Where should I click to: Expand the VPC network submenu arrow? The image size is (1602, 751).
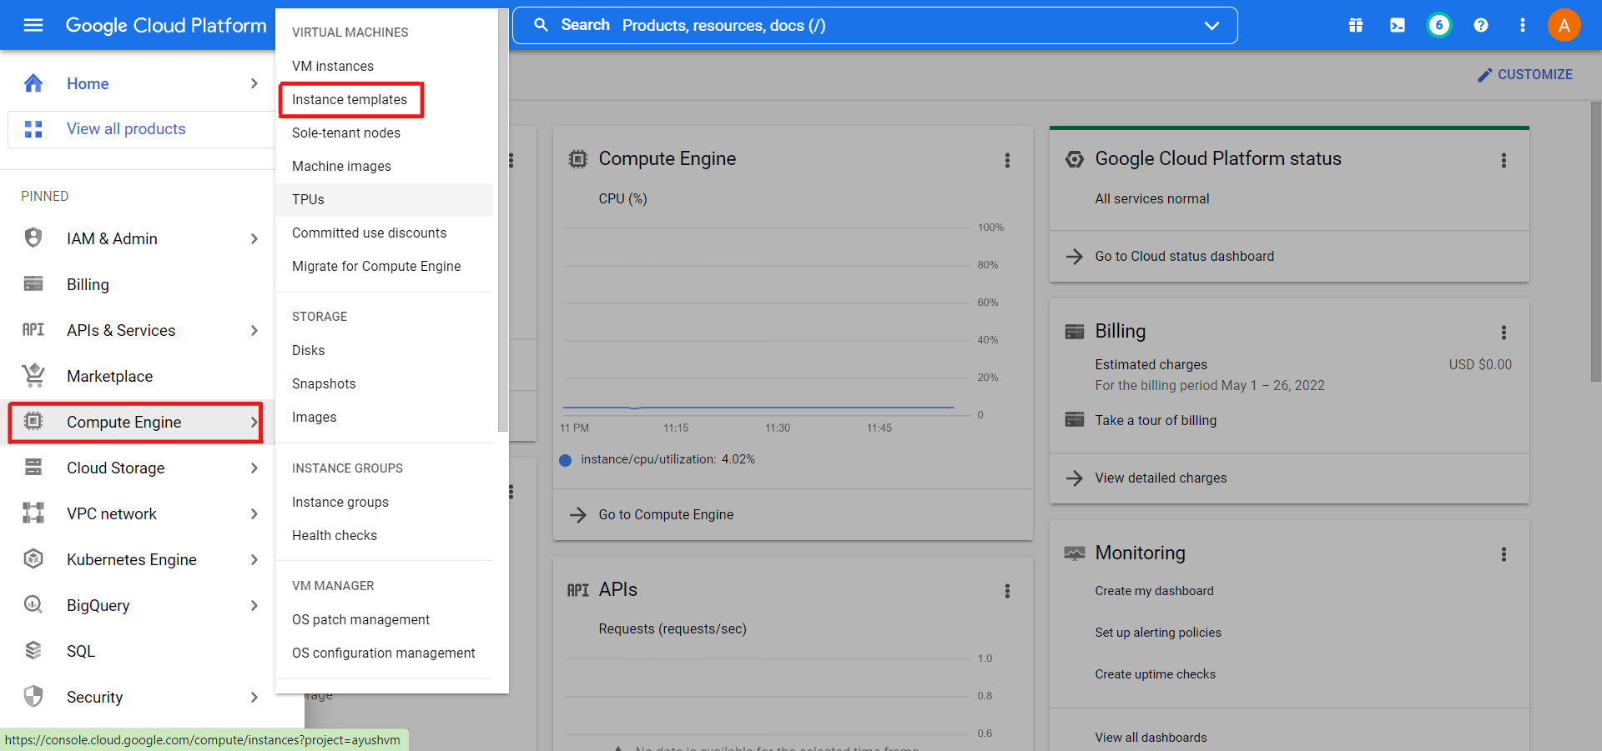coord(254,513)
